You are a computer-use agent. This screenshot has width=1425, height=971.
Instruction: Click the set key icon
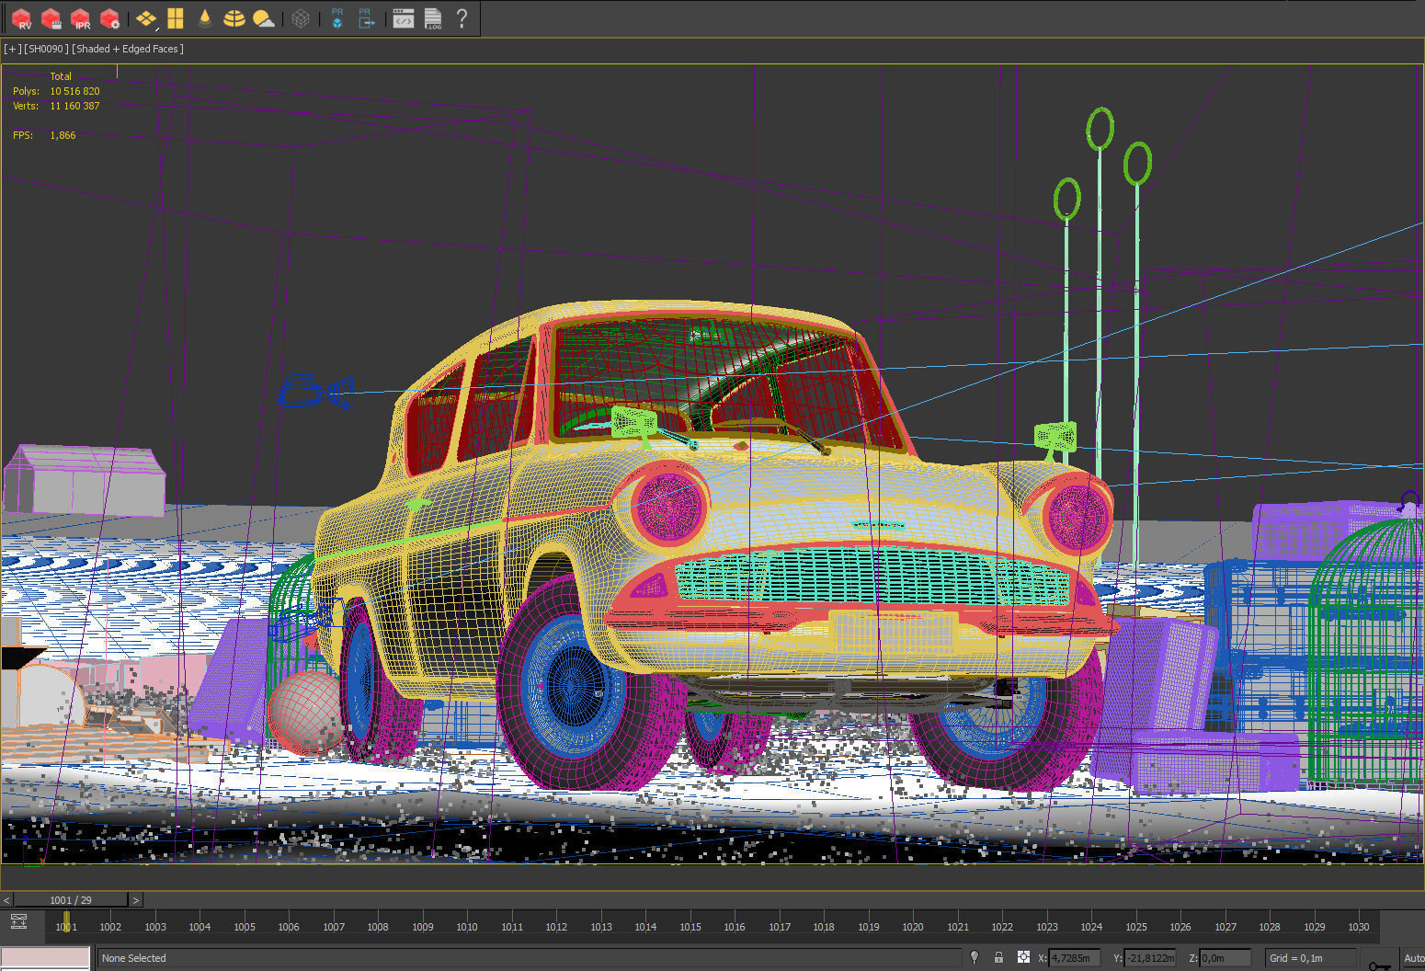click(1379, 964)
